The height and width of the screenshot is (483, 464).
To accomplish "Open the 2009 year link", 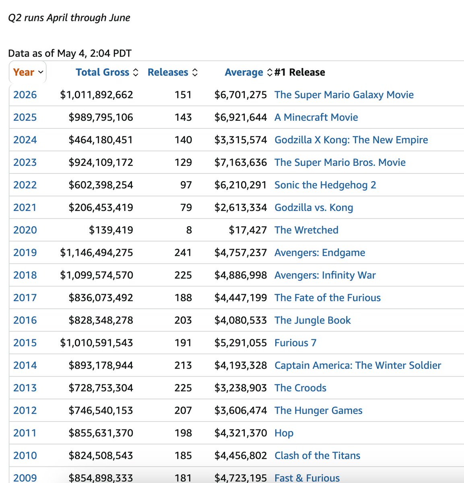I will click(25, 478).
